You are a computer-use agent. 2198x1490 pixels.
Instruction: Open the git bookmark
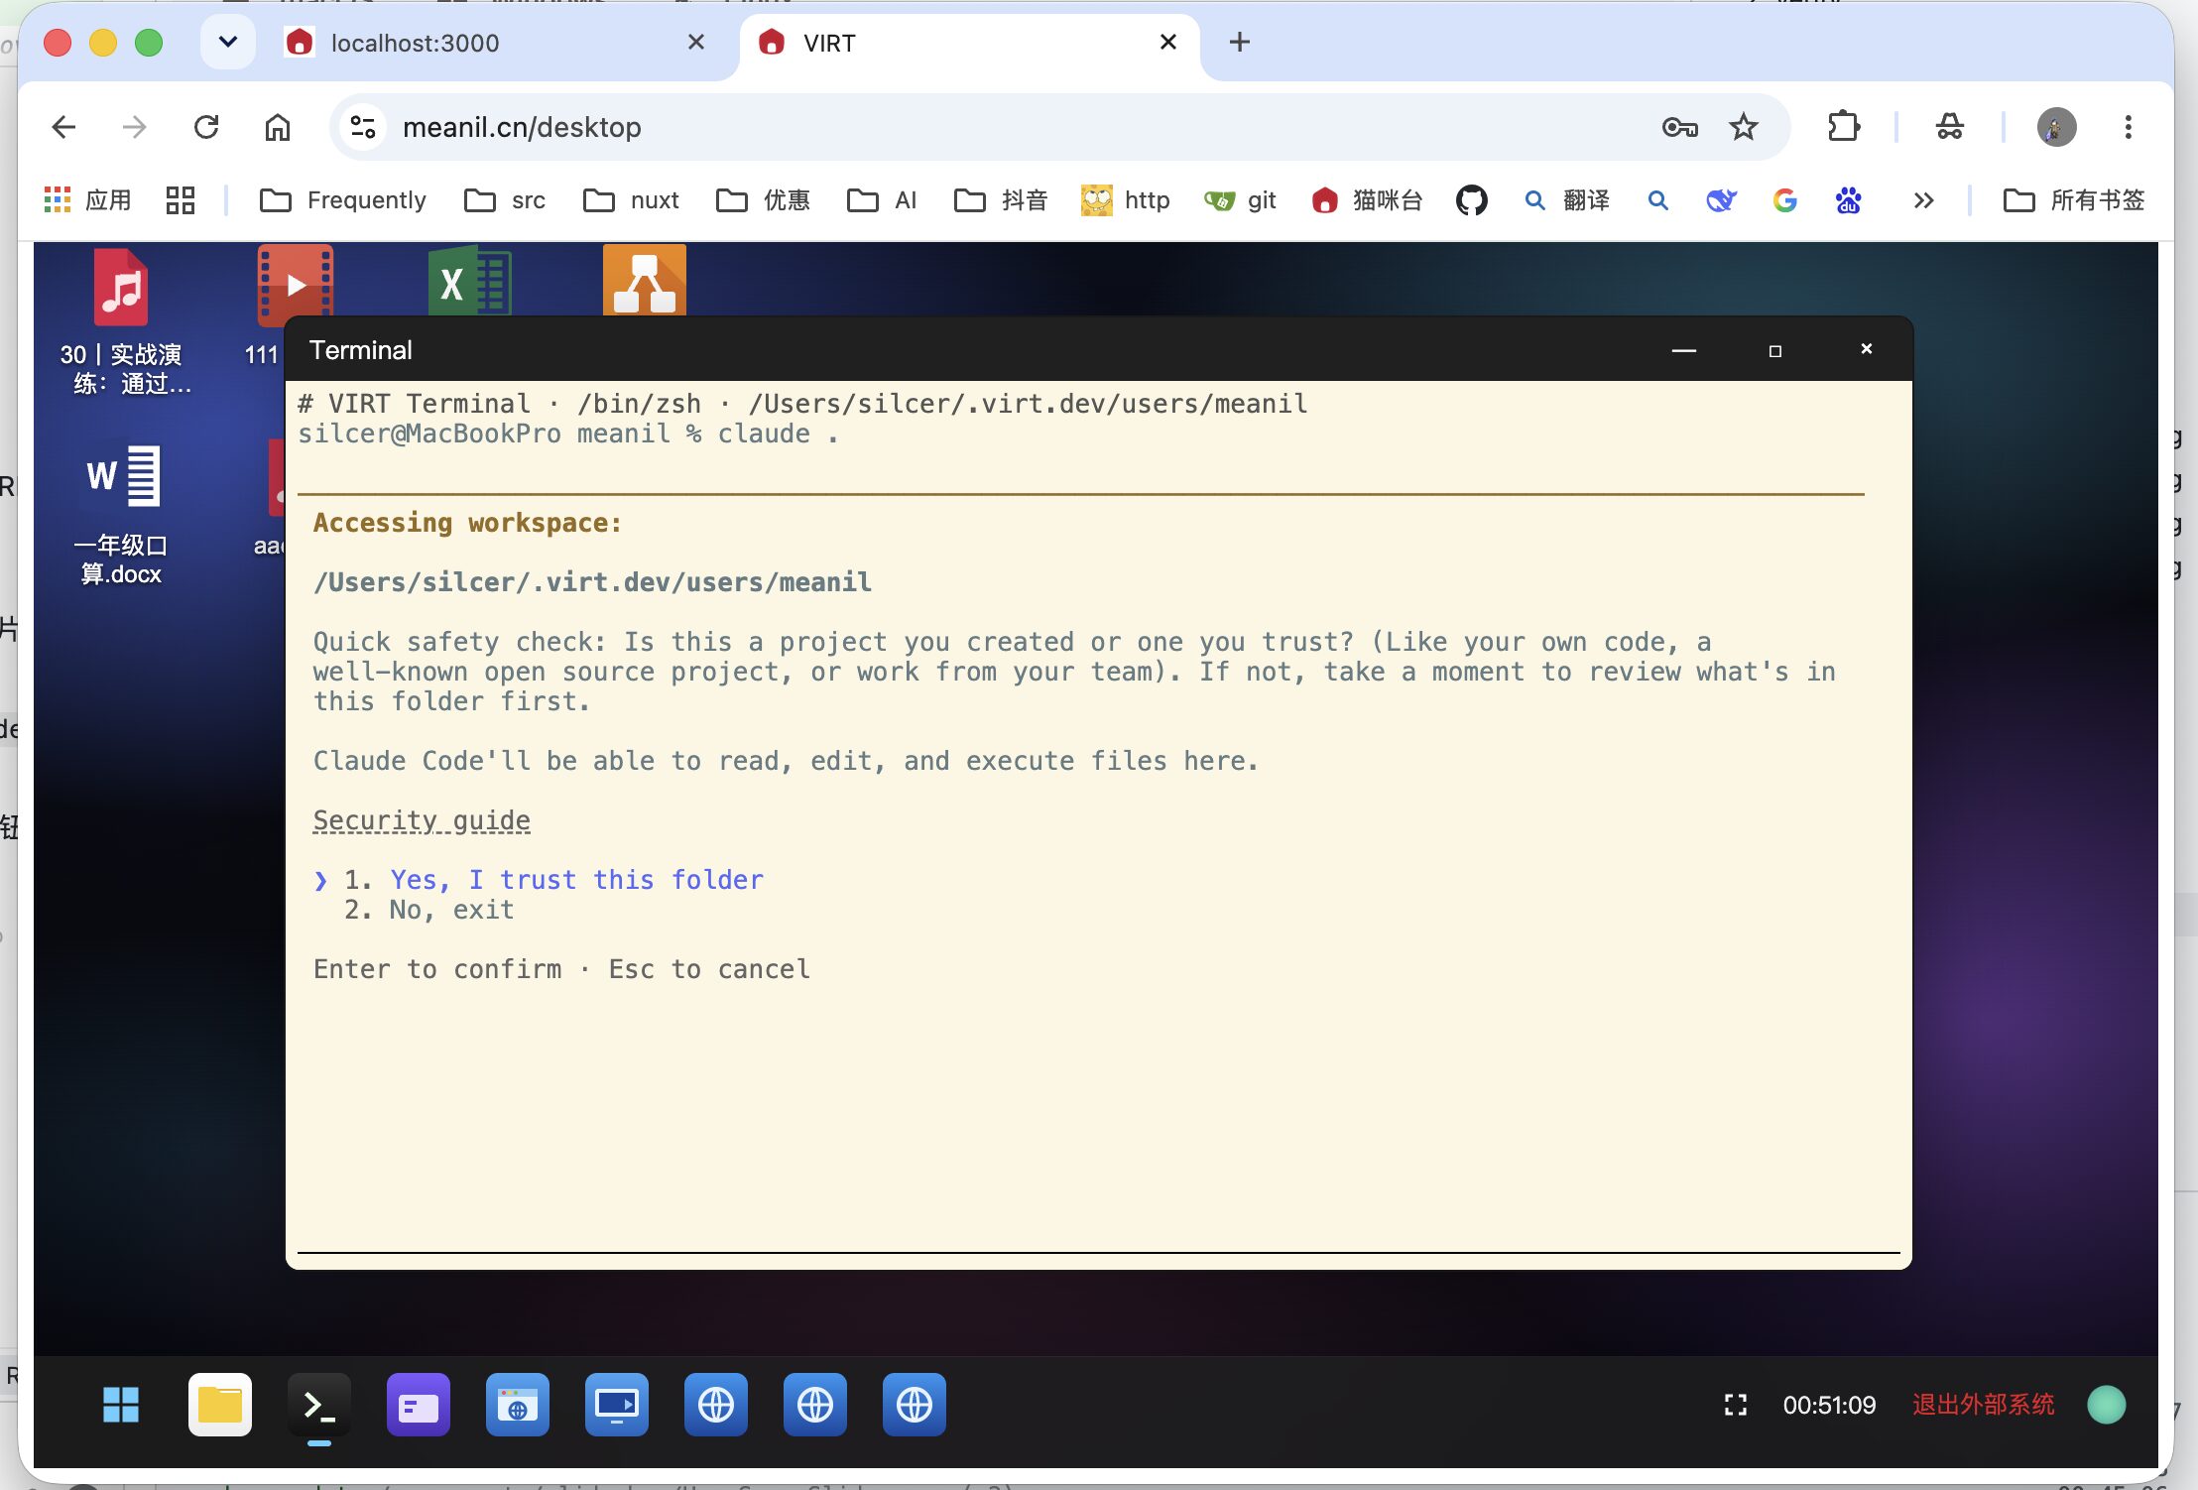click(1240, 200)
